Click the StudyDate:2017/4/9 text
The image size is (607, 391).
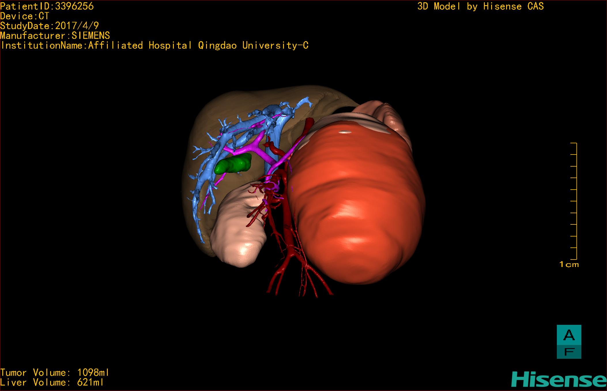pos(49,26)
